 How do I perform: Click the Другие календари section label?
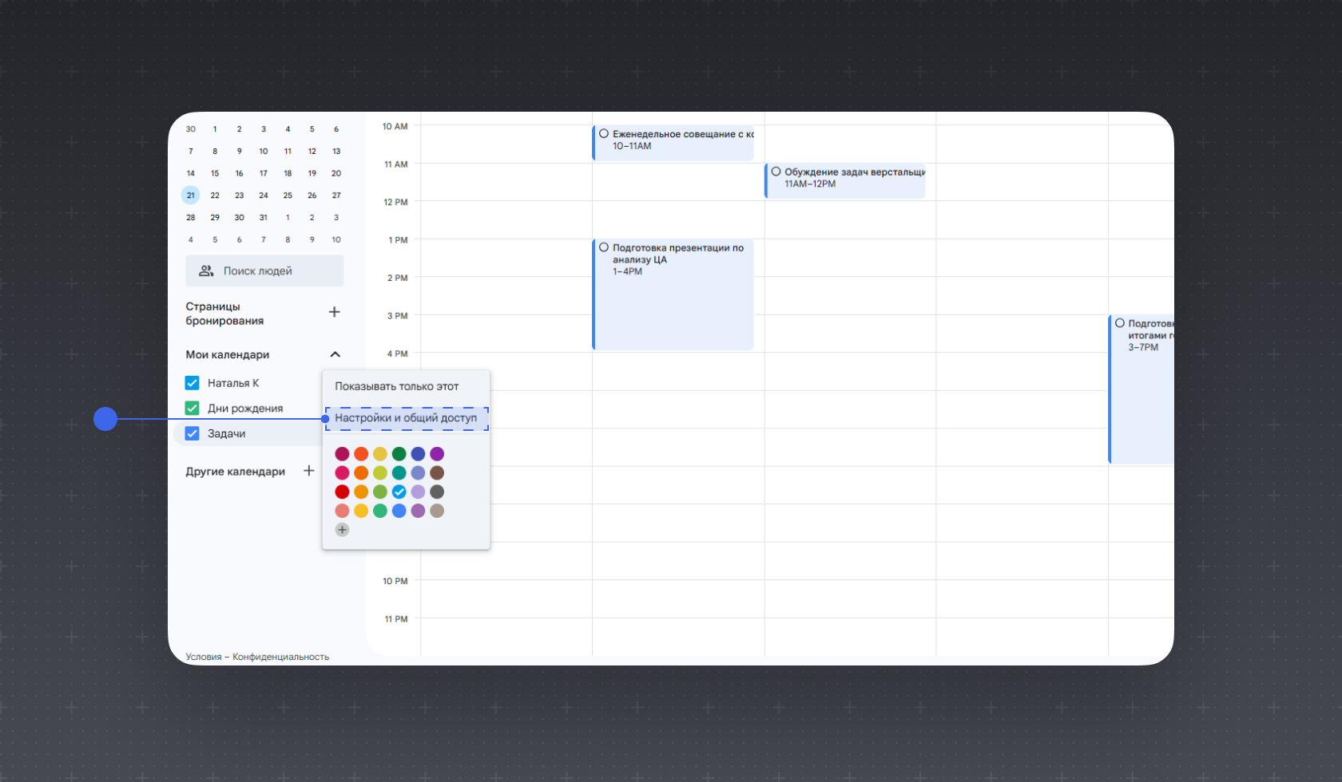tap(236, 472)
